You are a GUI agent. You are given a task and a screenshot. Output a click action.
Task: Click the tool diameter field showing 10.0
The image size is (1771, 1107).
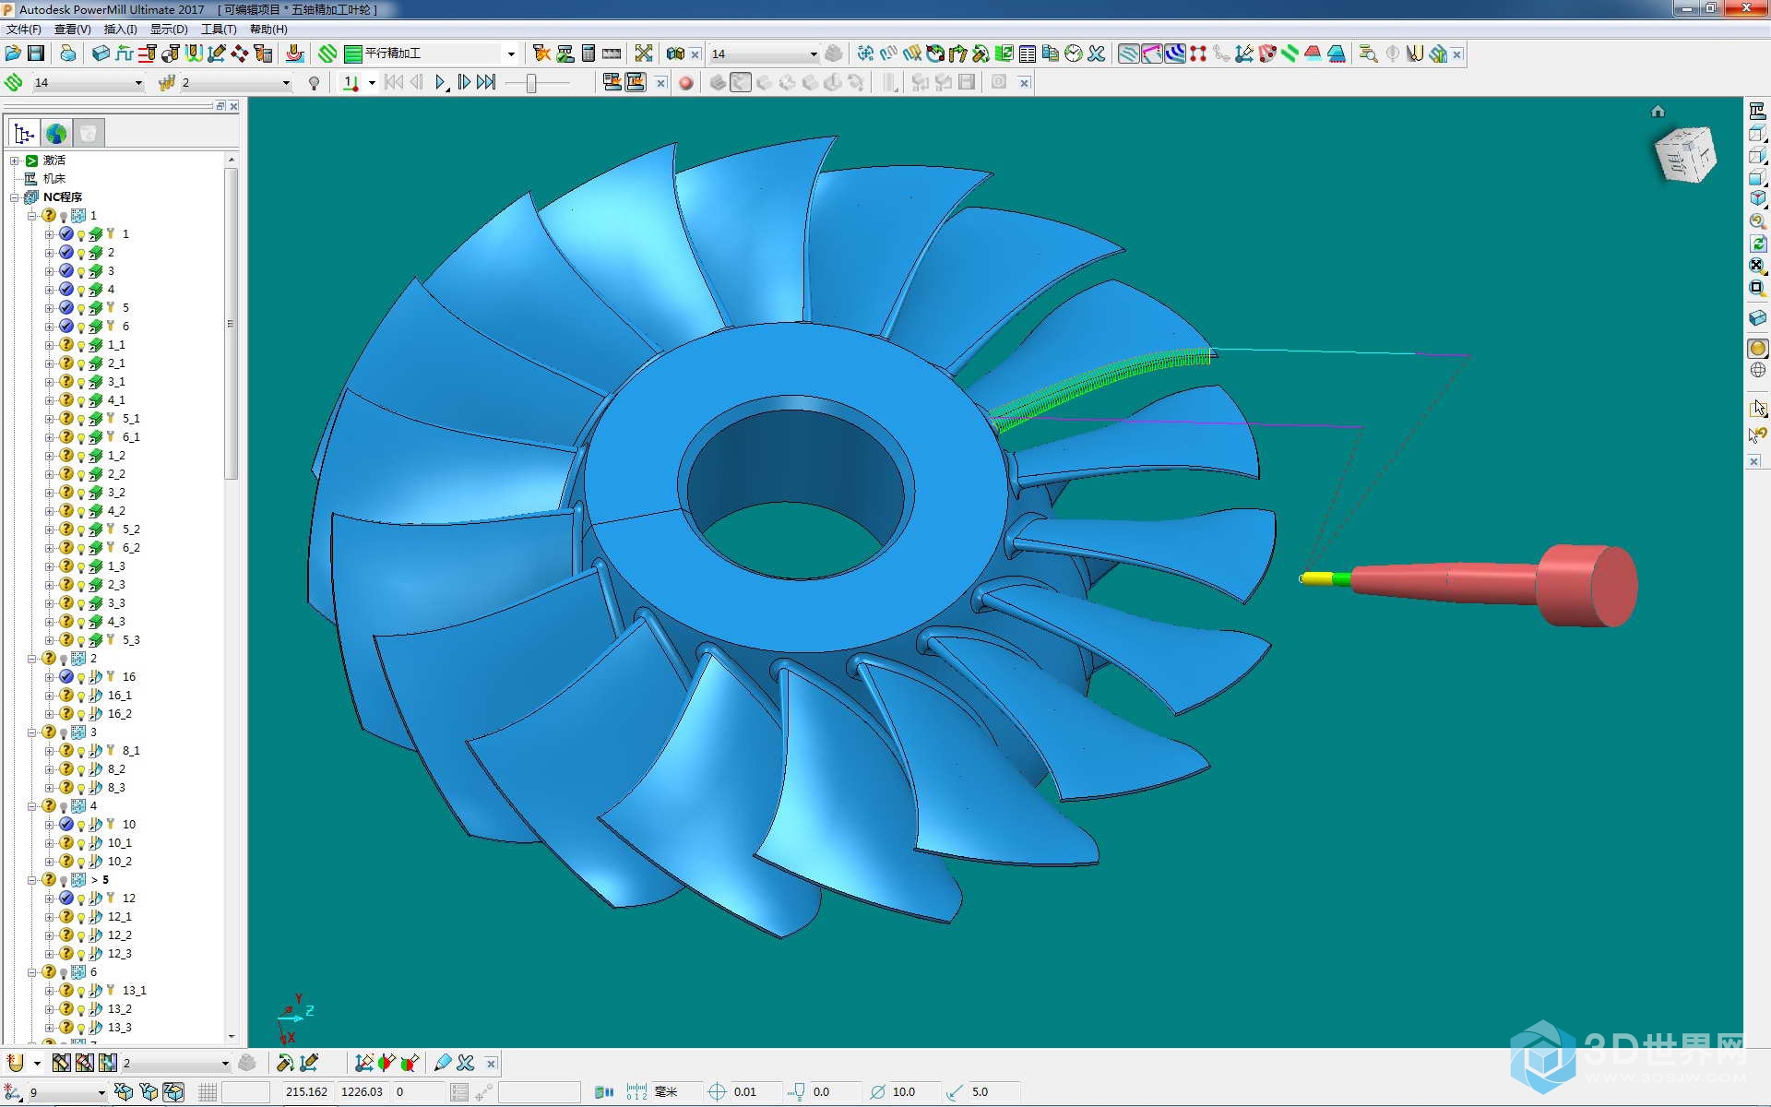pos(913,1092)
